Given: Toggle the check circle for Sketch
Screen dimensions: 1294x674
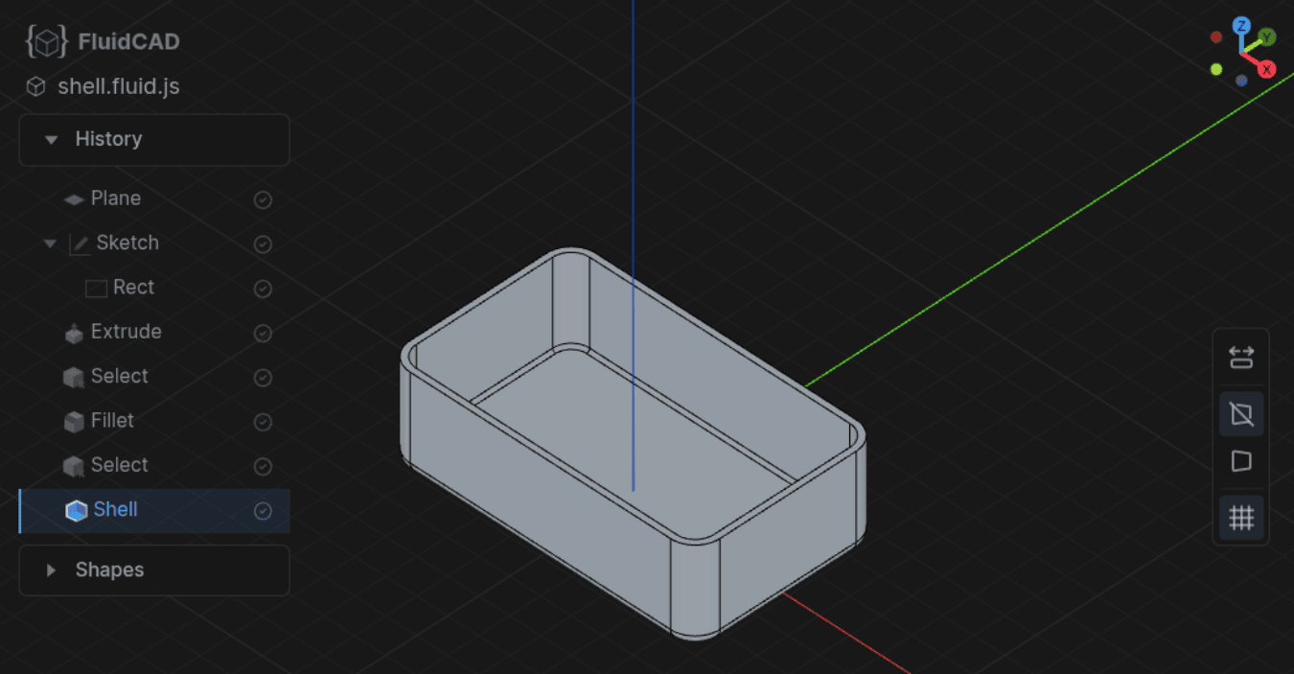Looking at the screenshot, I should tap(263, 244).
